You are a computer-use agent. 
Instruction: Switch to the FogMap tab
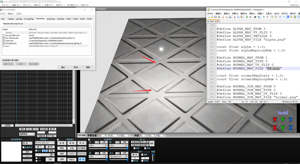pyautogui.click(x=11, y=19)
